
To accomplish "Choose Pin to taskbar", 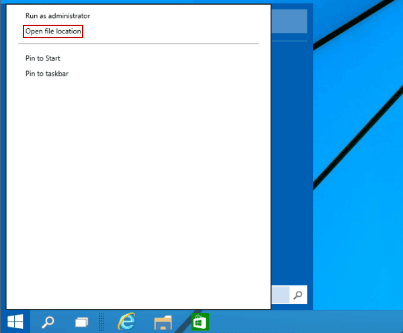I will pyautogui.click(x=47, y=73).
